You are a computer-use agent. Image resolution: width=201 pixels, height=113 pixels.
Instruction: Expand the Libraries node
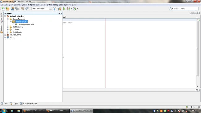click(8, 29)
